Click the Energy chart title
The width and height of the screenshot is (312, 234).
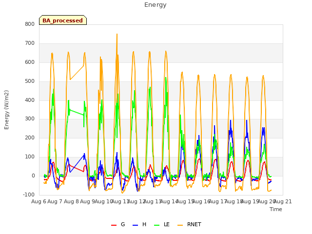[155, 5]
